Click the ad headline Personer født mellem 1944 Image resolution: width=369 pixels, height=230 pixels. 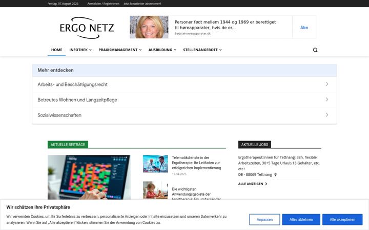tap(225, 25)
